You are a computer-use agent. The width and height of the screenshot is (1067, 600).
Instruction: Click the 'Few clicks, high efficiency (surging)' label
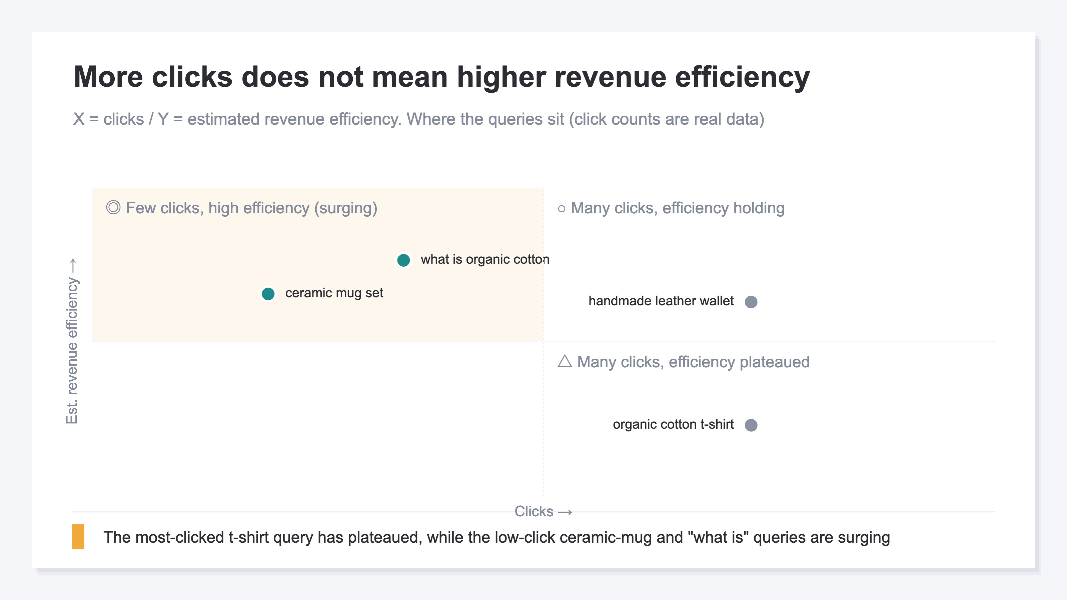[x=251, y=208]
